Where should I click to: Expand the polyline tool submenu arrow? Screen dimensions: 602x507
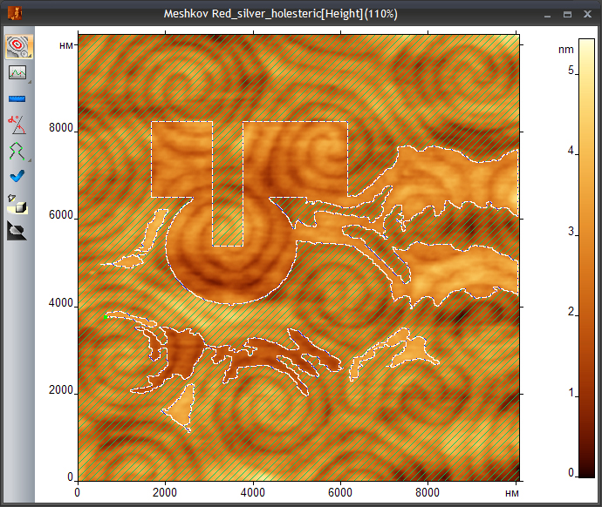tap(30, 159)
